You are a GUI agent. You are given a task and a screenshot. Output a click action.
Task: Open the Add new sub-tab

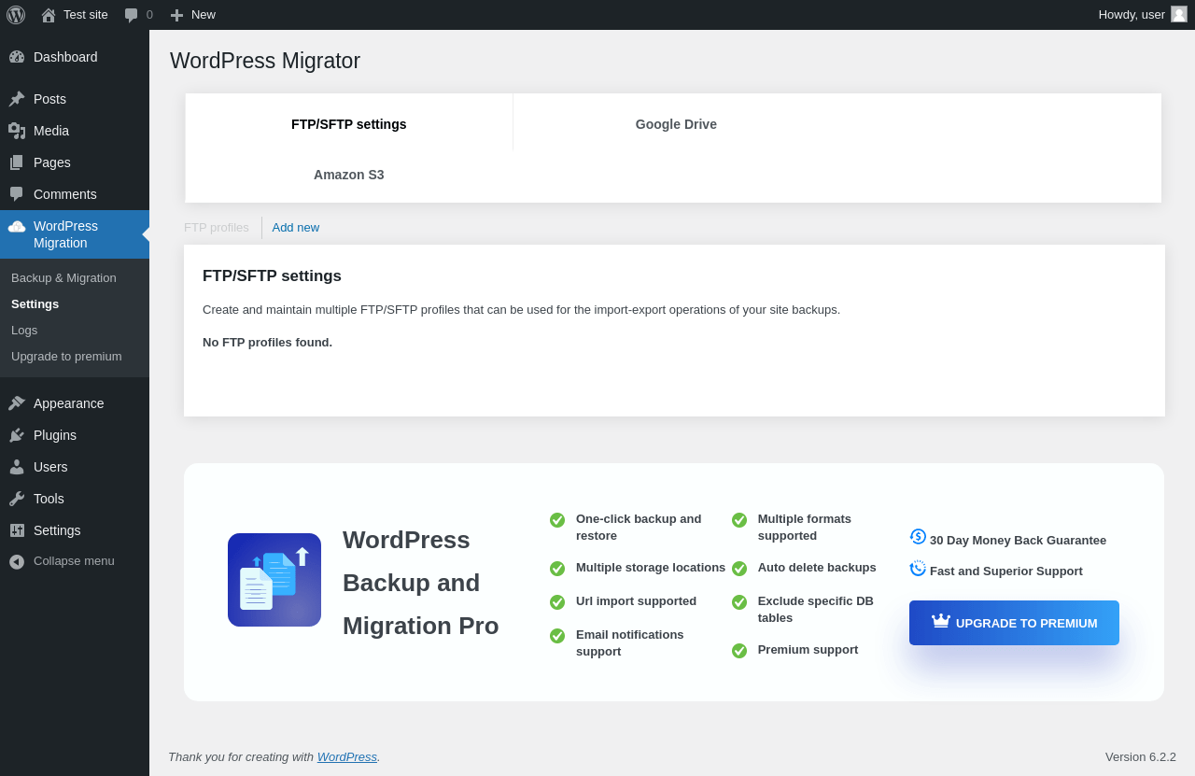click(x=296, y=228)
